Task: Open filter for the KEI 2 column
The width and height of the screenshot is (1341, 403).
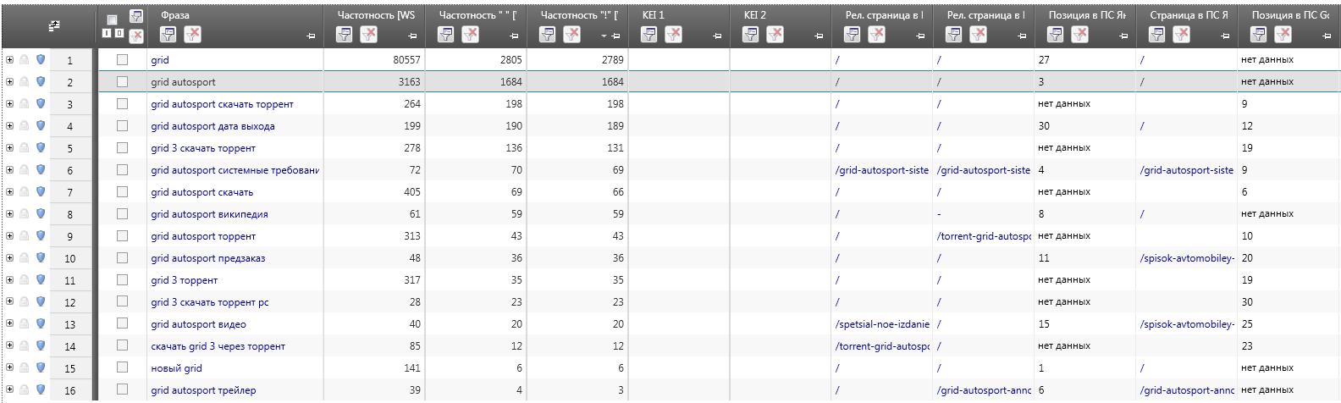Action: (x=751, y=34)
